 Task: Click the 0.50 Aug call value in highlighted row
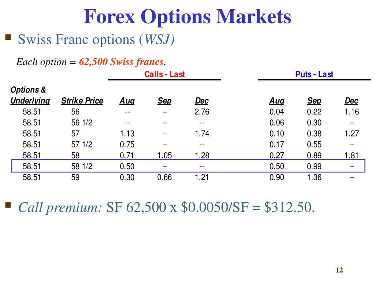click(127, 166)
